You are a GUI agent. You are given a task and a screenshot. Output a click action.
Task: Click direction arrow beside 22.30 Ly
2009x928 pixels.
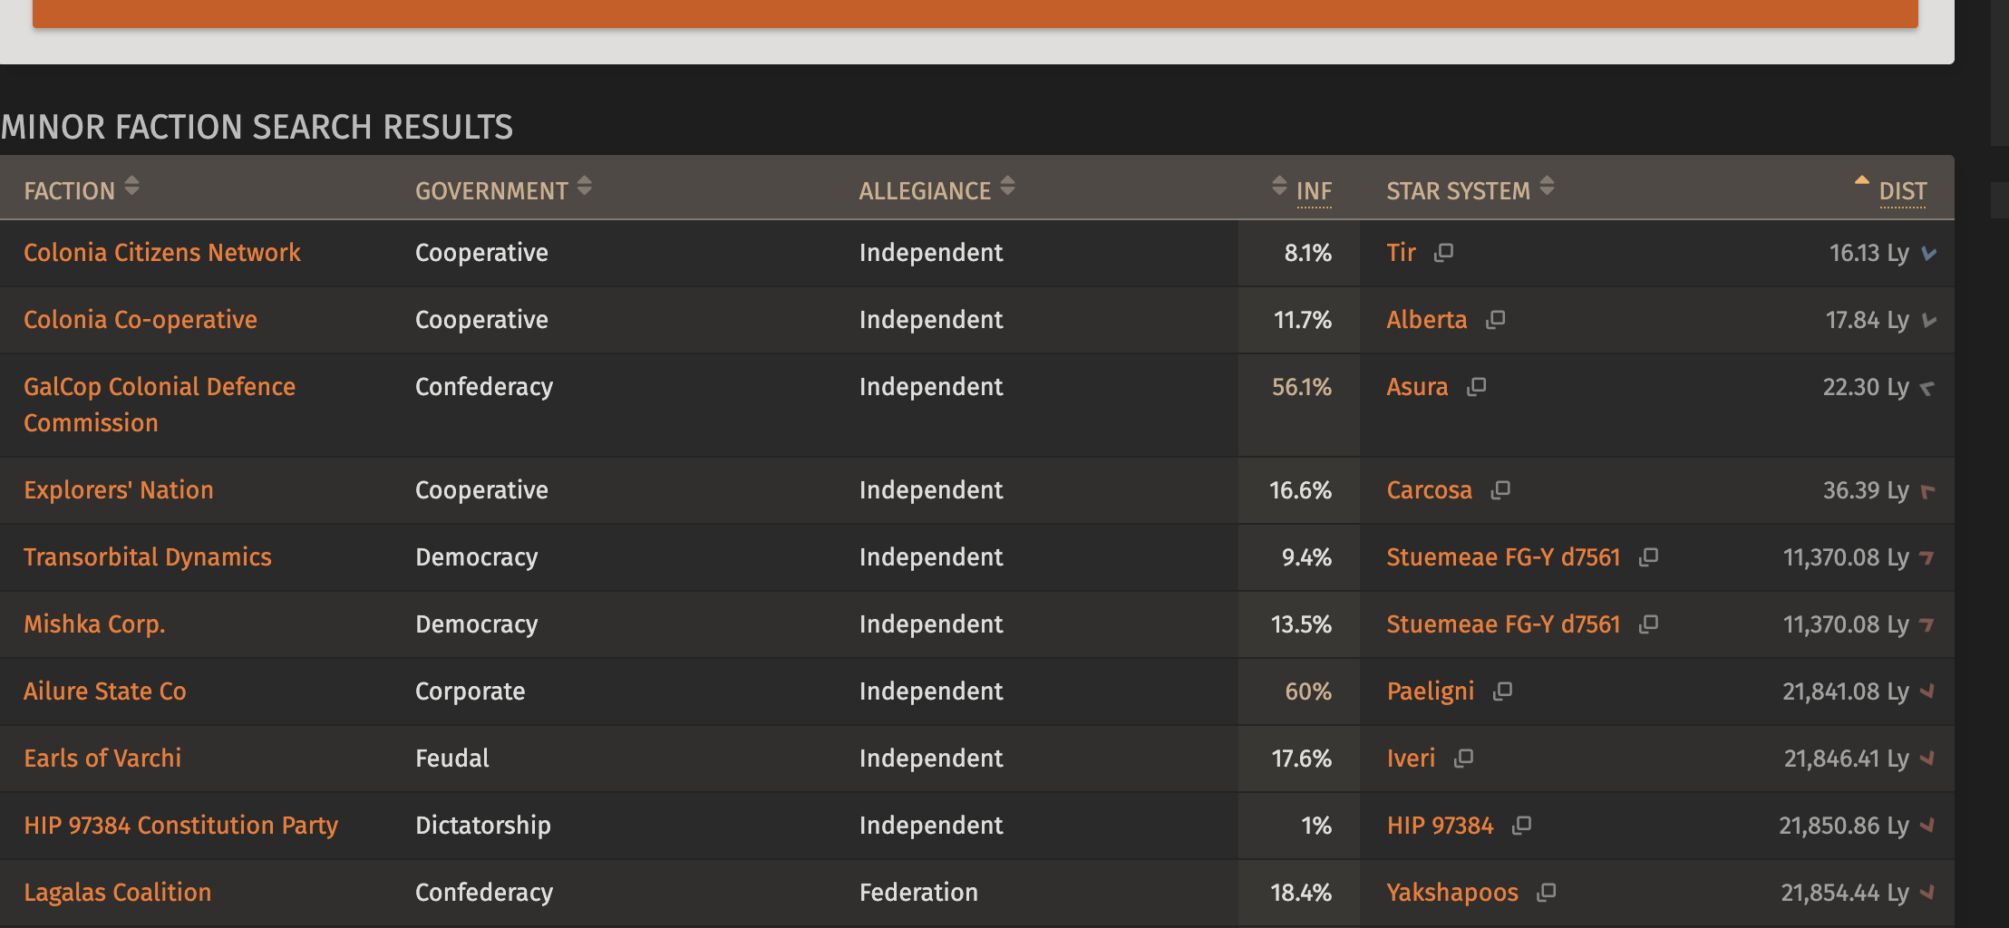tap(1928, 388)
